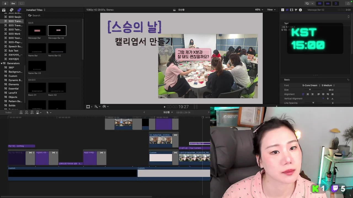The image size is (353, 198).
Task: Reset the Basic section with arrow icon
Action: [x=348, y=80]
